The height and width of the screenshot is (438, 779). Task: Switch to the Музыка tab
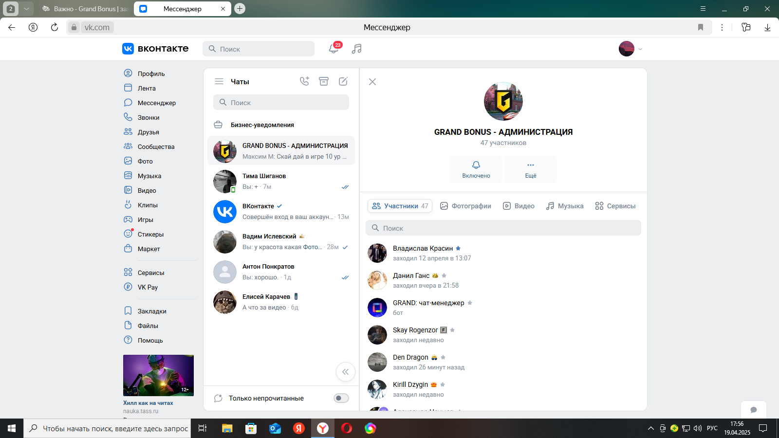coord(565,206)
